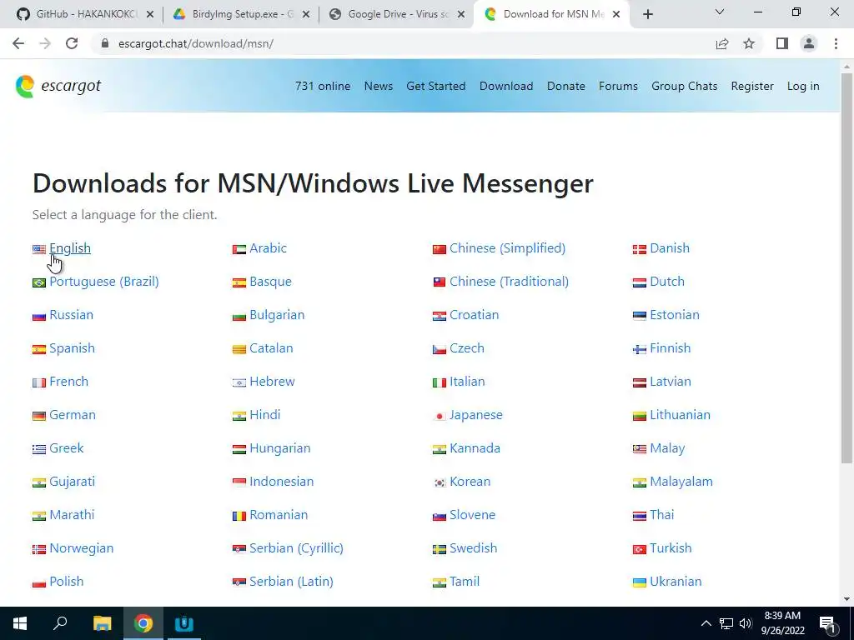Bookmark this page with the star icon
This screenshot has width=854, height=640.
tap(750, 43)
